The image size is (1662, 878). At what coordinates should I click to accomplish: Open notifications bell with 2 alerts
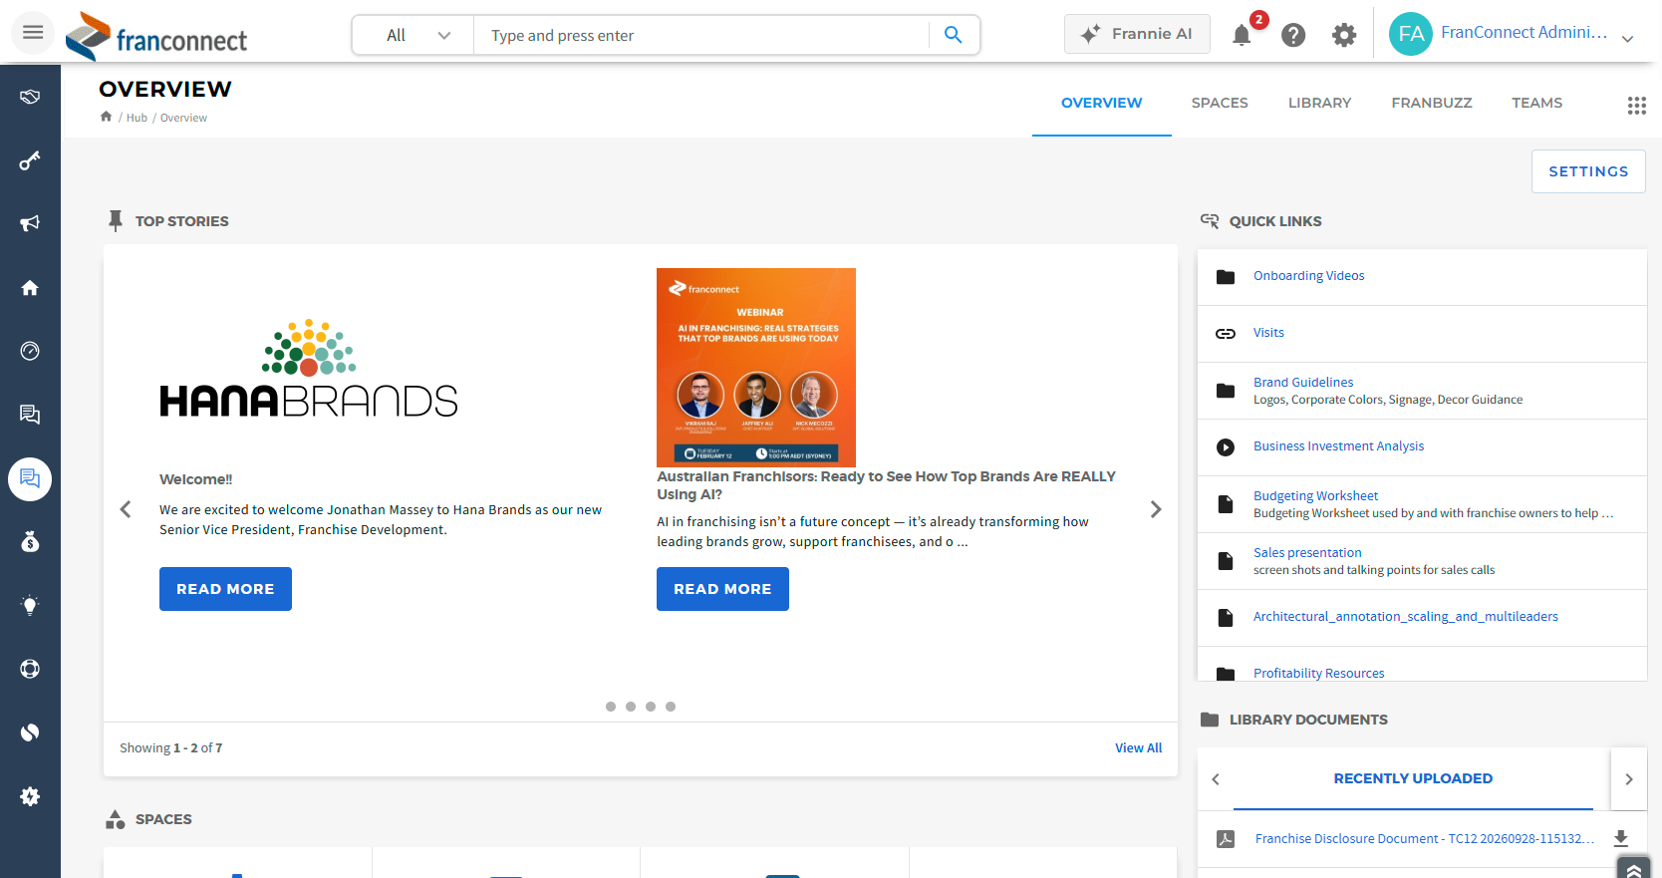pos(1243,35)
